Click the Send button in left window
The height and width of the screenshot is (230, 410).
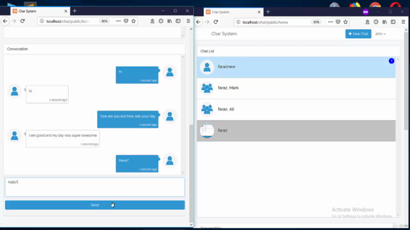click(x=95, y=205)
